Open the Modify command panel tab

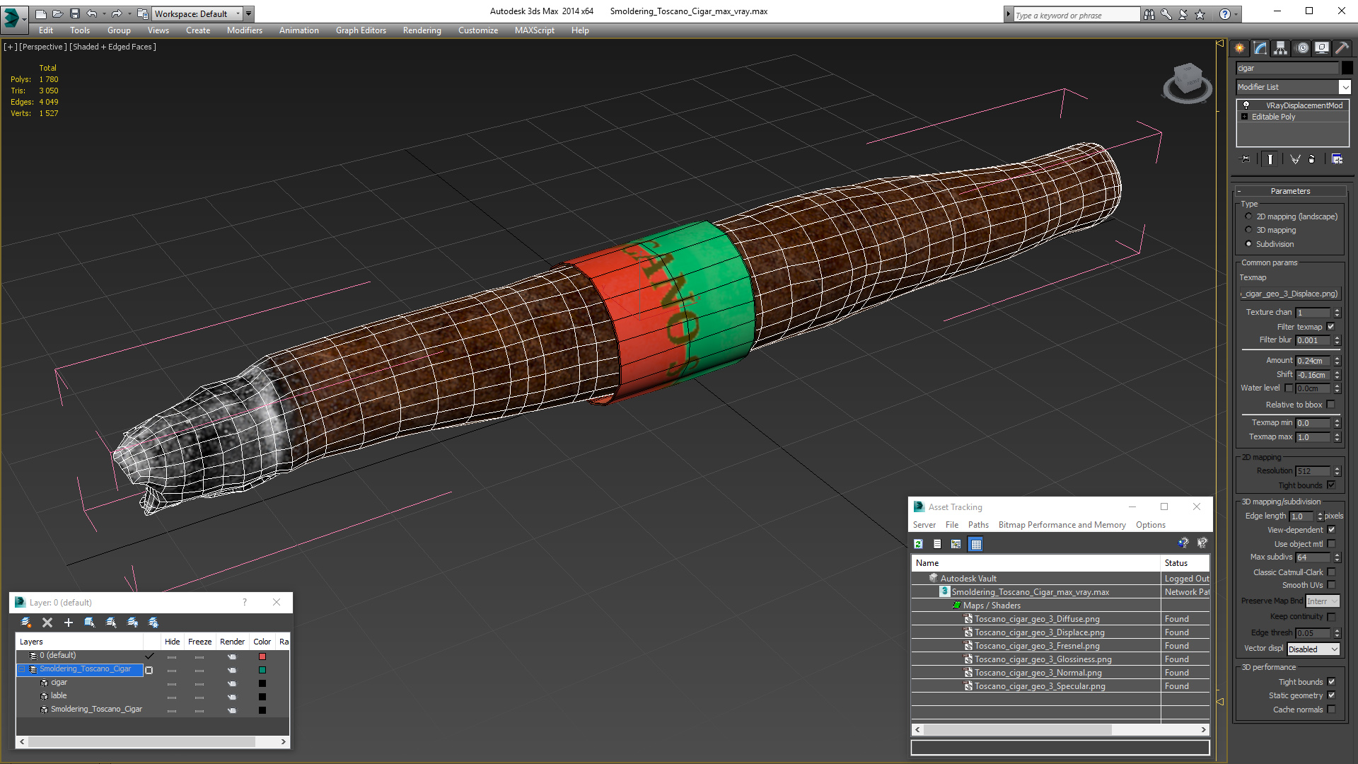1260,48
